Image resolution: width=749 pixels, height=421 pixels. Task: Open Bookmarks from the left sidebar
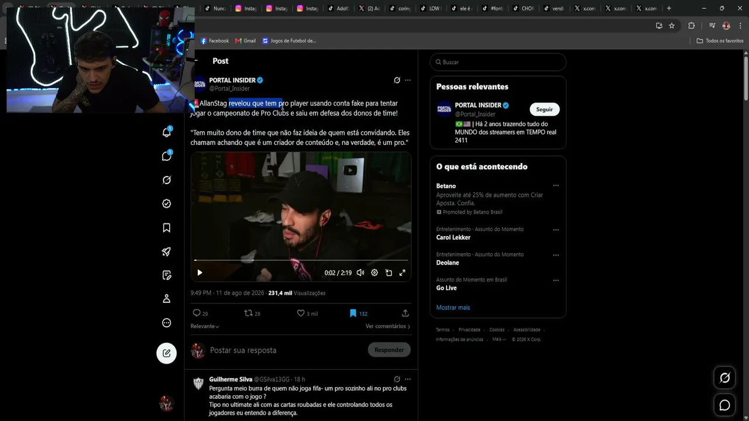coord(167,227)
